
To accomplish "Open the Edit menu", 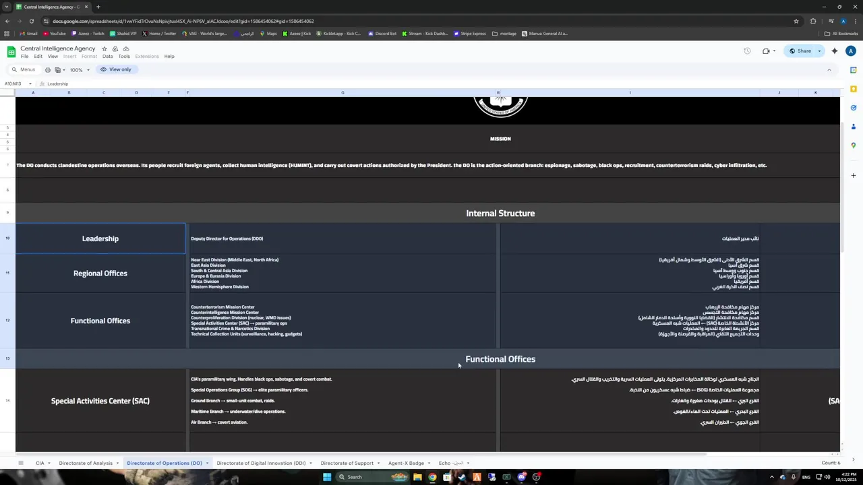I will click(38, 57).
